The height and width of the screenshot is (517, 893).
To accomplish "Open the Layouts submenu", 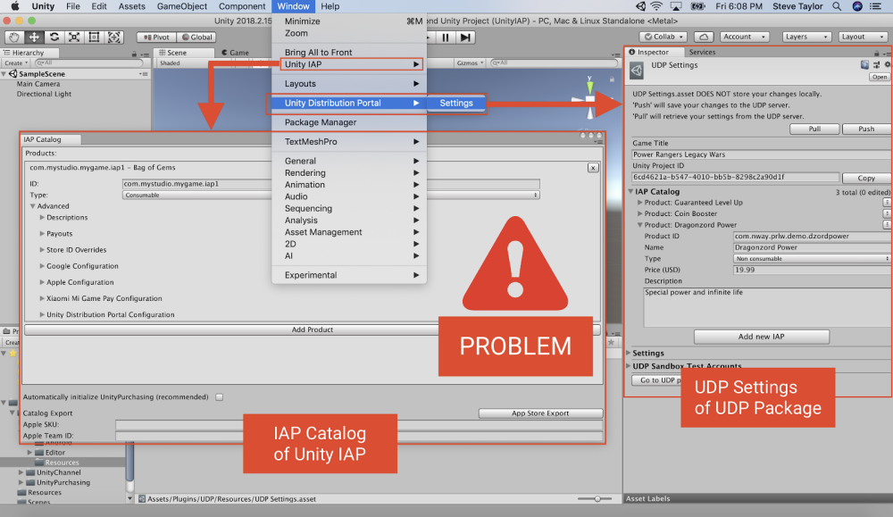I will (349, 84).
